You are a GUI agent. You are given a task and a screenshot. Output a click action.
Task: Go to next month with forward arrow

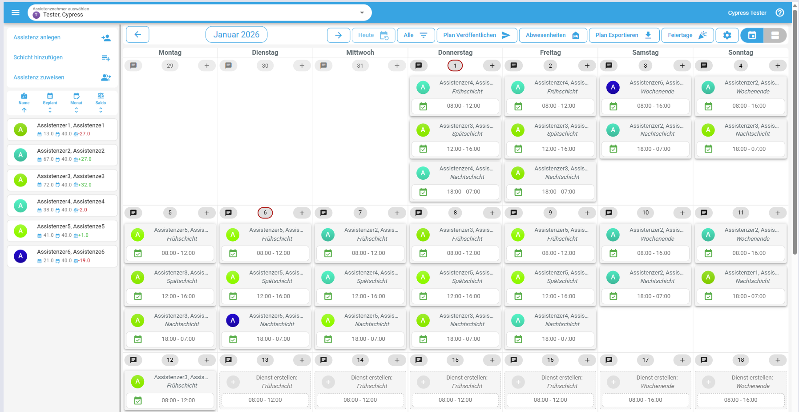(338, 35)
